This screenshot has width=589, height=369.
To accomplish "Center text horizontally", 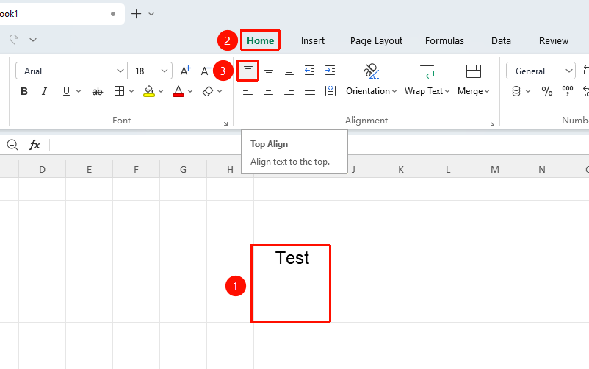I will click(x=269, y=90).
